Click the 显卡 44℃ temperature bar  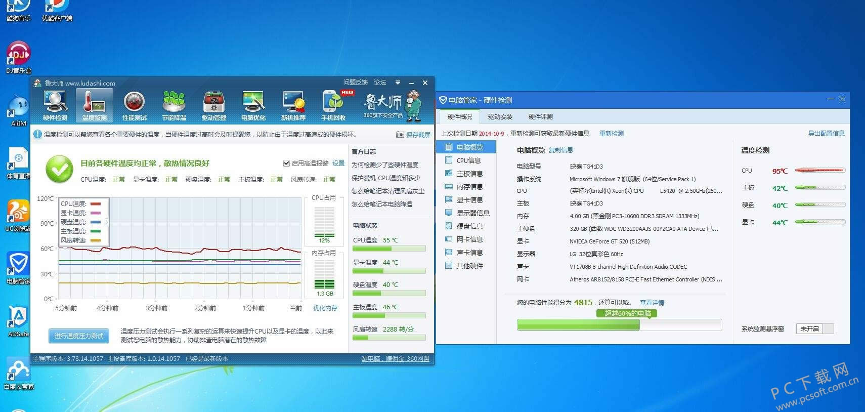[819, 222]
